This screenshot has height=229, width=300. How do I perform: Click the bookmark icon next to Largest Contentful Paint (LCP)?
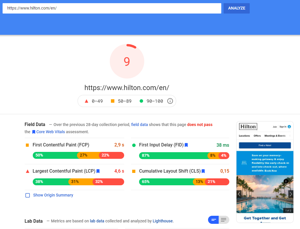(x=98, y=171)
